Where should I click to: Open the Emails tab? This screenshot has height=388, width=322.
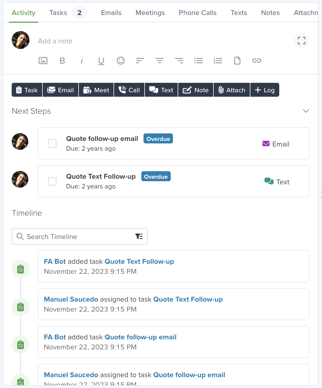111,13
